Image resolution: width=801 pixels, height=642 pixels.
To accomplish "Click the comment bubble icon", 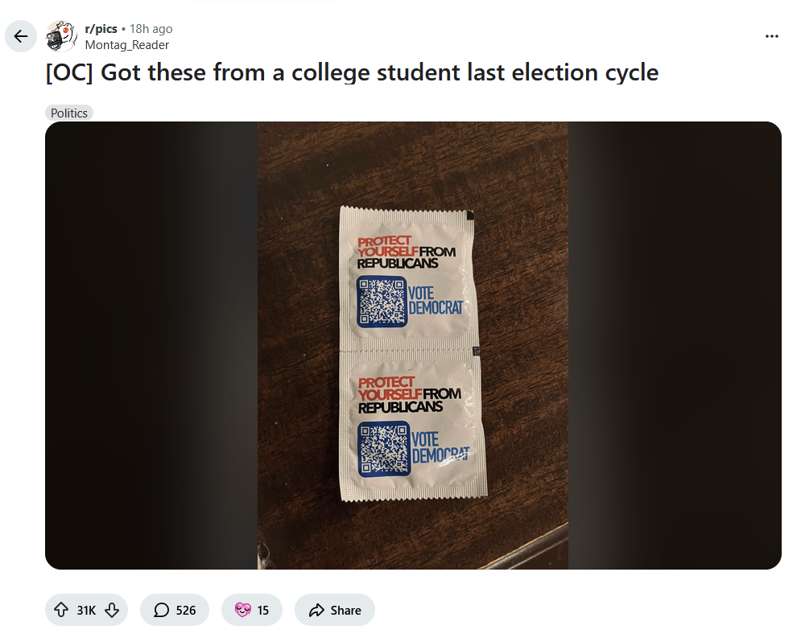I will coord(161,611).
